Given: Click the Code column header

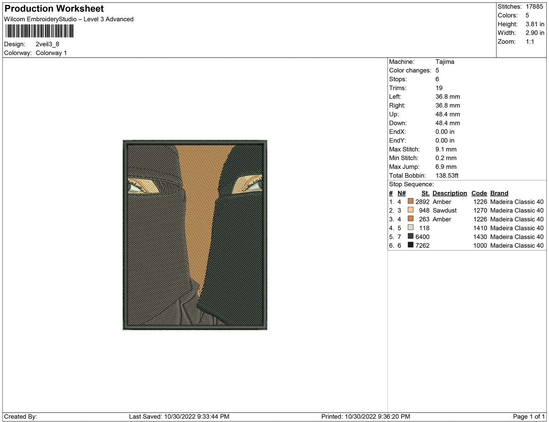Looking at the screenshot, I should point(479,193).
